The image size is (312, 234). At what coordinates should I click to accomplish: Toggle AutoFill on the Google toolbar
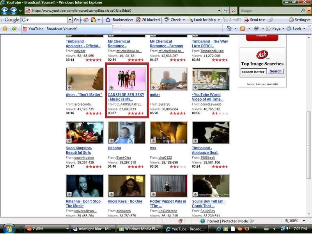(232, 20)
